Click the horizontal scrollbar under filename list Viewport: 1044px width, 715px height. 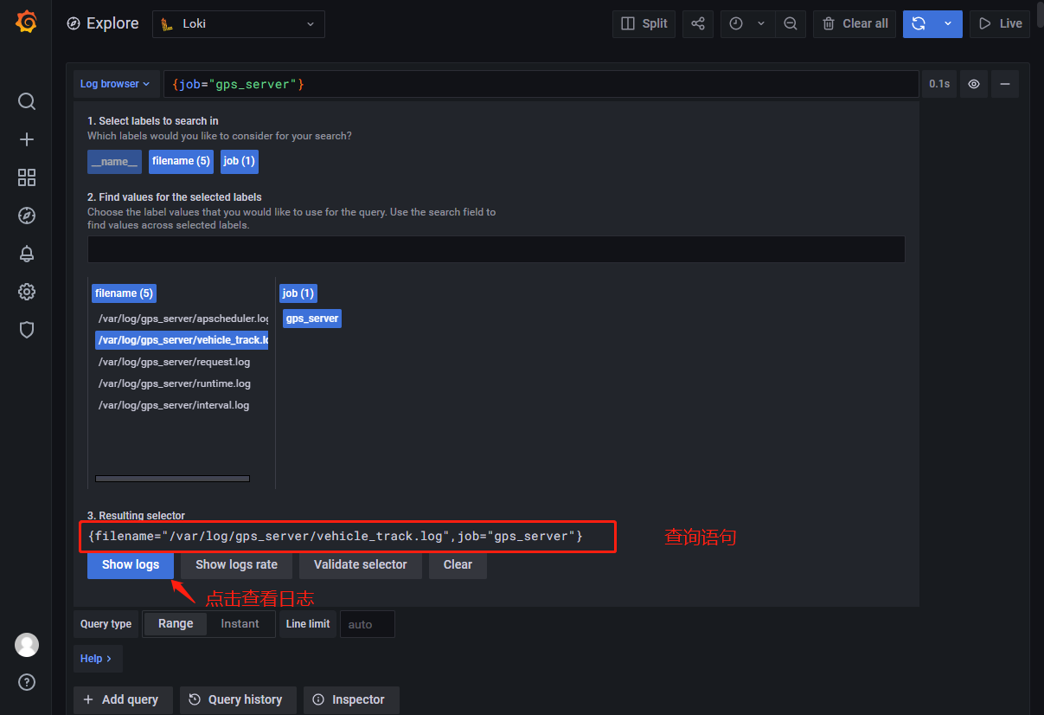pos(172,478)
